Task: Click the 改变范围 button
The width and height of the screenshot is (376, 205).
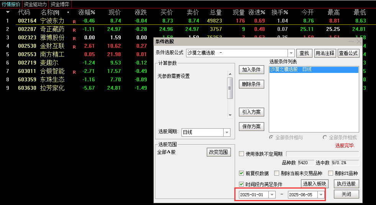Action: click(x=219, y=152)
